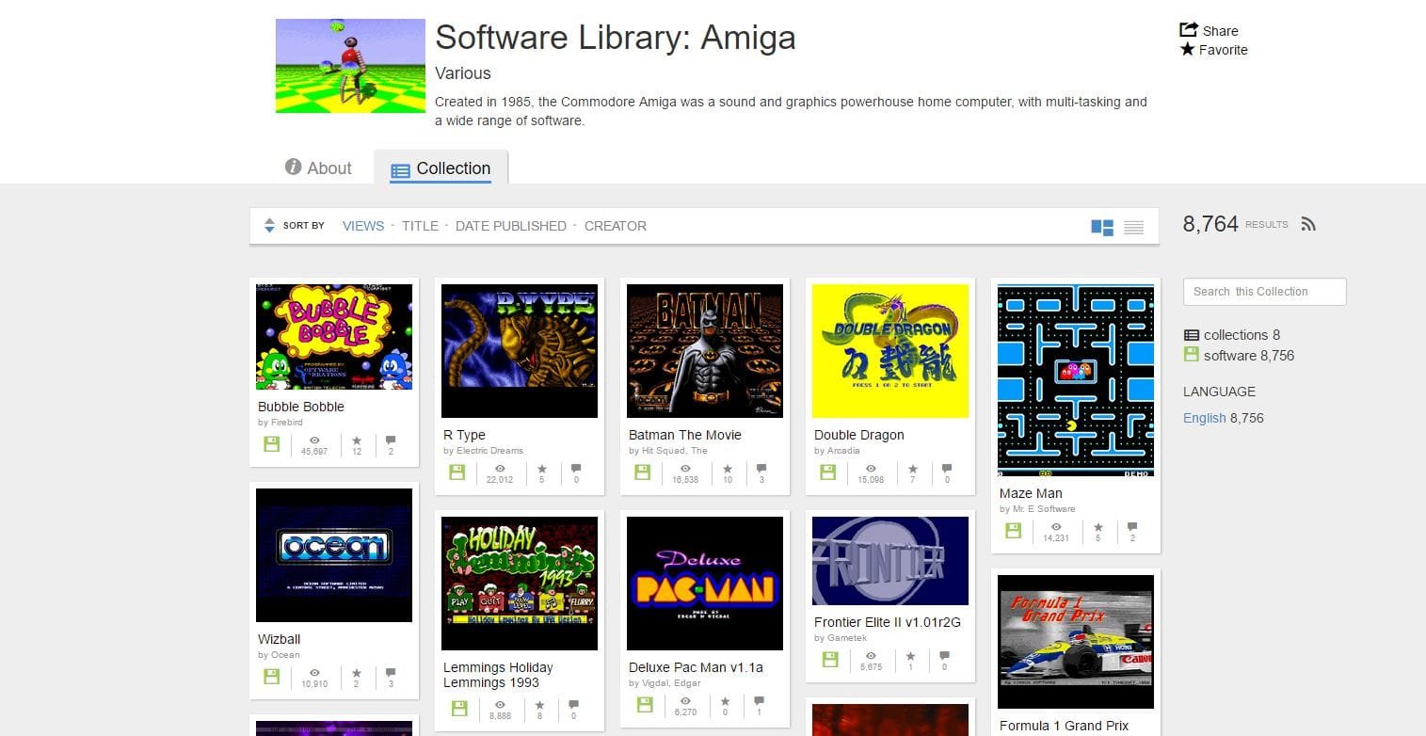Click Bubble Bobble floppy disk icon
This screenshot has width=1426, height=736.
coord(272,443)
